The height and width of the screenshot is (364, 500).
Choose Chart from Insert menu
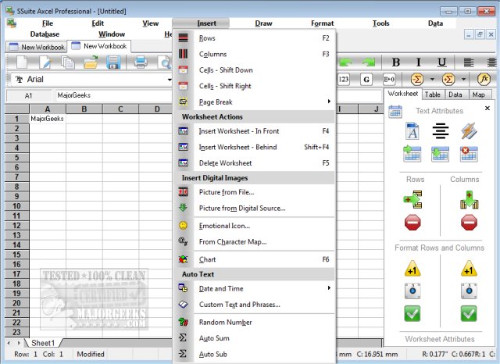point(254,259)
